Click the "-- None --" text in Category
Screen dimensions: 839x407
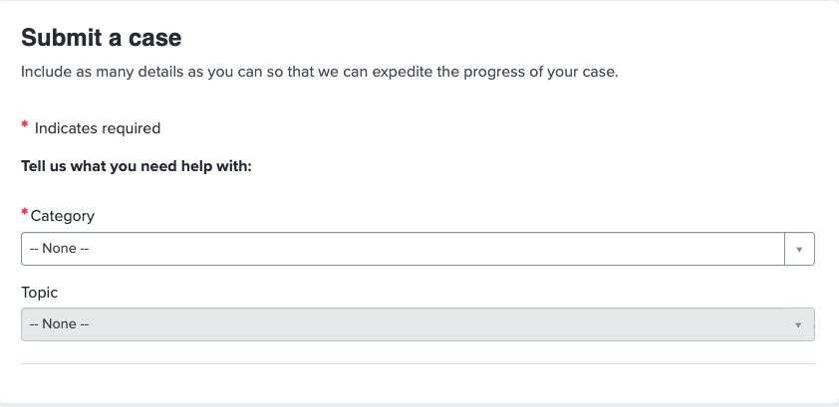[60, 249]
